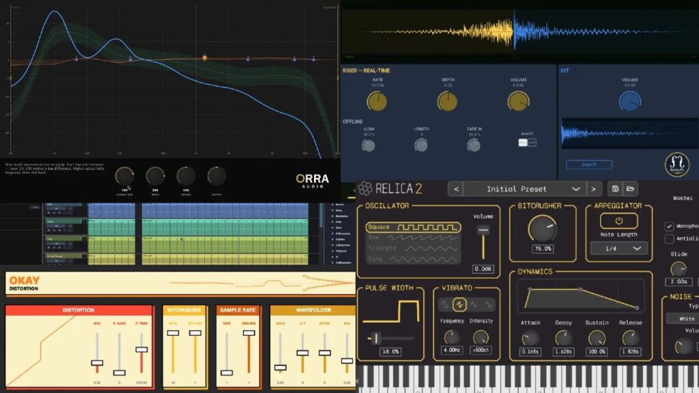Select the Saw oscillator waveform
The width and height of the screenshot is (699, 393).
[x=413, y=238]
